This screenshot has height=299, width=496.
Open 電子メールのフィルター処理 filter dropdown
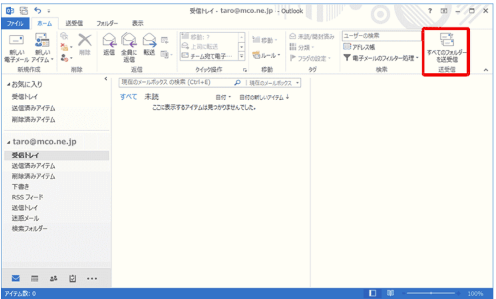[381, 58]
